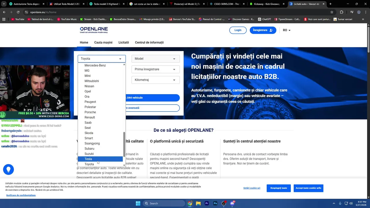This screenshot has height=208, width=370.
Task: Open Discord from the taskbar
Action: [x=232, y=203]
